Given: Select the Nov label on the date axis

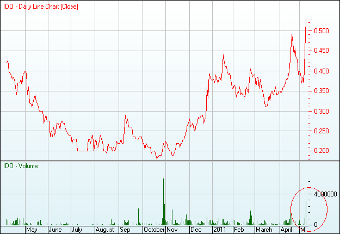Looking at the screenshot, I should (172, 230).
